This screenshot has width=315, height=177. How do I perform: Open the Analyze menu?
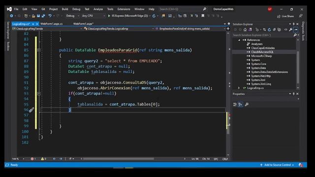pyautogui.click(x=98, y=9)
